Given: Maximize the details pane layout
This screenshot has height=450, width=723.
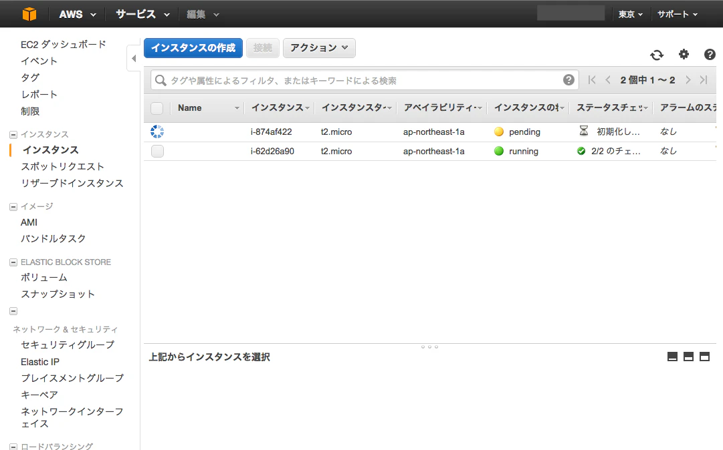Looking at the screenshot, I should point(704,357).
